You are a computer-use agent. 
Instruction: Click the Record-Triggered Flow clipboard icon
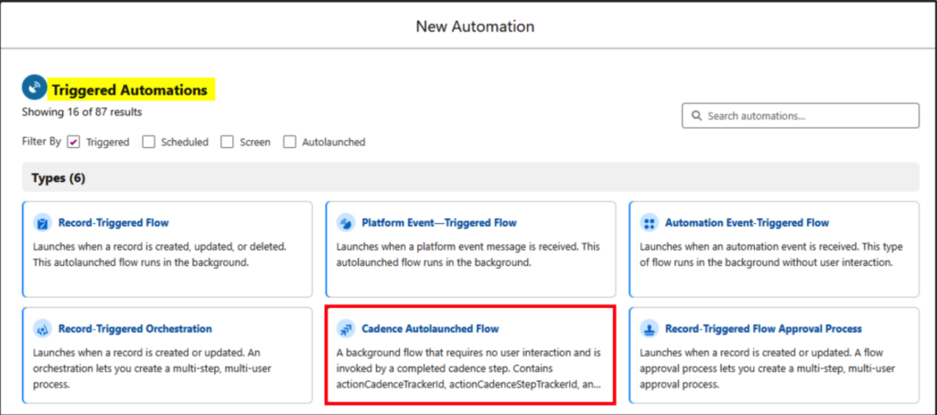pos(43,223)
